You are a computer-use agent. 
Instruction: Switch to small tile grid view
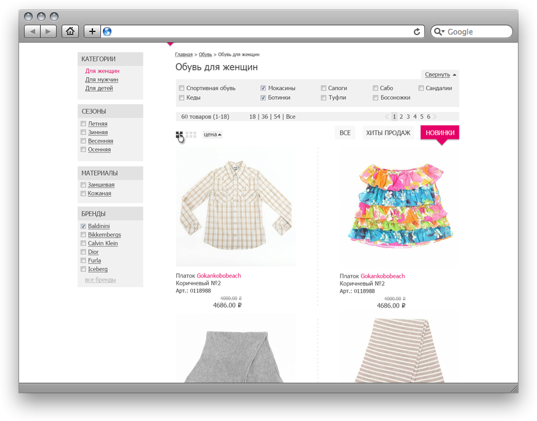tap(191, 135)
